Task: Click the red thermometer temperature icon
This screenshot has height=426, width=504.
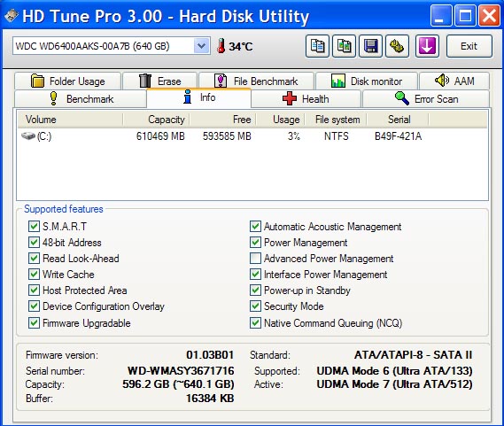Action: (221, 46)
